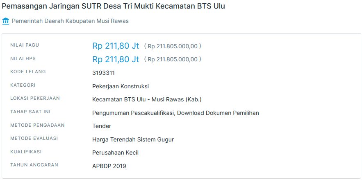Click the NILAI PAGU field label
362x184 pixels.
[25, 45]
